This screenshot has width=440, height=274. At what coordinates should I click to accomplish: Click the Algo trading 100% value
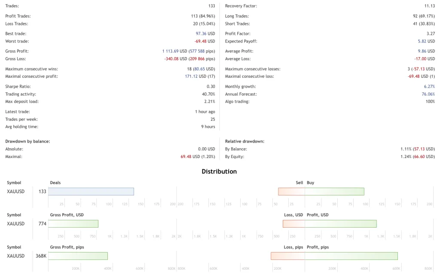430,102
